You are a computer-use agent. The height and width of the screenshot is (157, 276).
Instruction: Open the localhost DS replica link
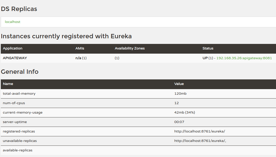[13, 22]
